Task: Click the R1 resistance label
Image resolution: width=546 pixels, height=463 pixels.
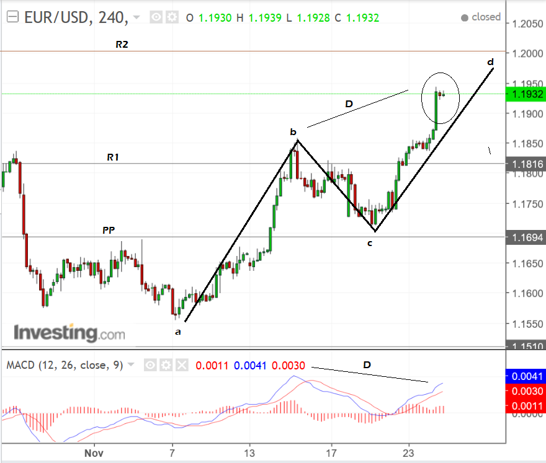Action: (x=113, y=157)
